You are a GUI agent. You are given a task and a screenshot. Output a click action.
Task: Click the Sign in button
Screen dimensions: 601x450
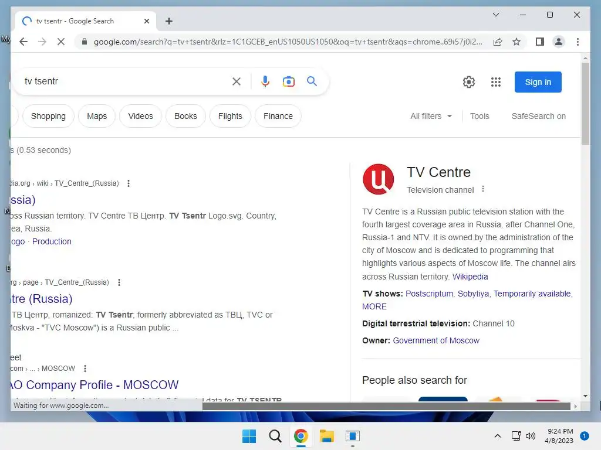coord(538,82)
